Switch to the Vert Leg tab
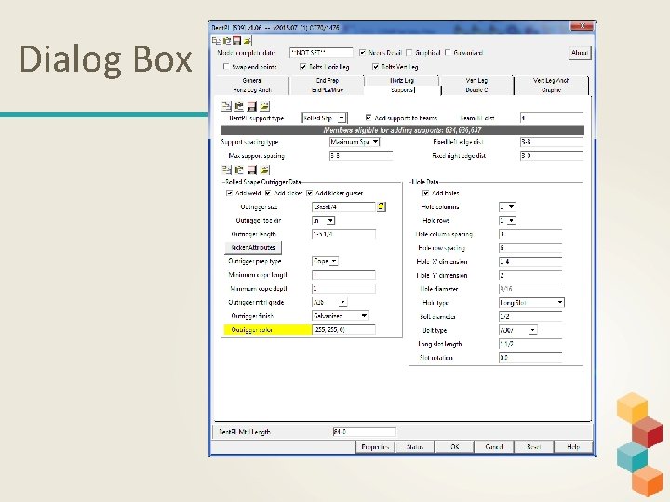Image resolution: width=670 pixels, height=502 pixels. [476, 80]
